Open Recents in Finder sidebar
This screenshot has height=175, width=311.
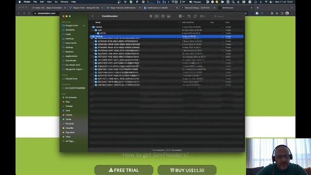69,52
